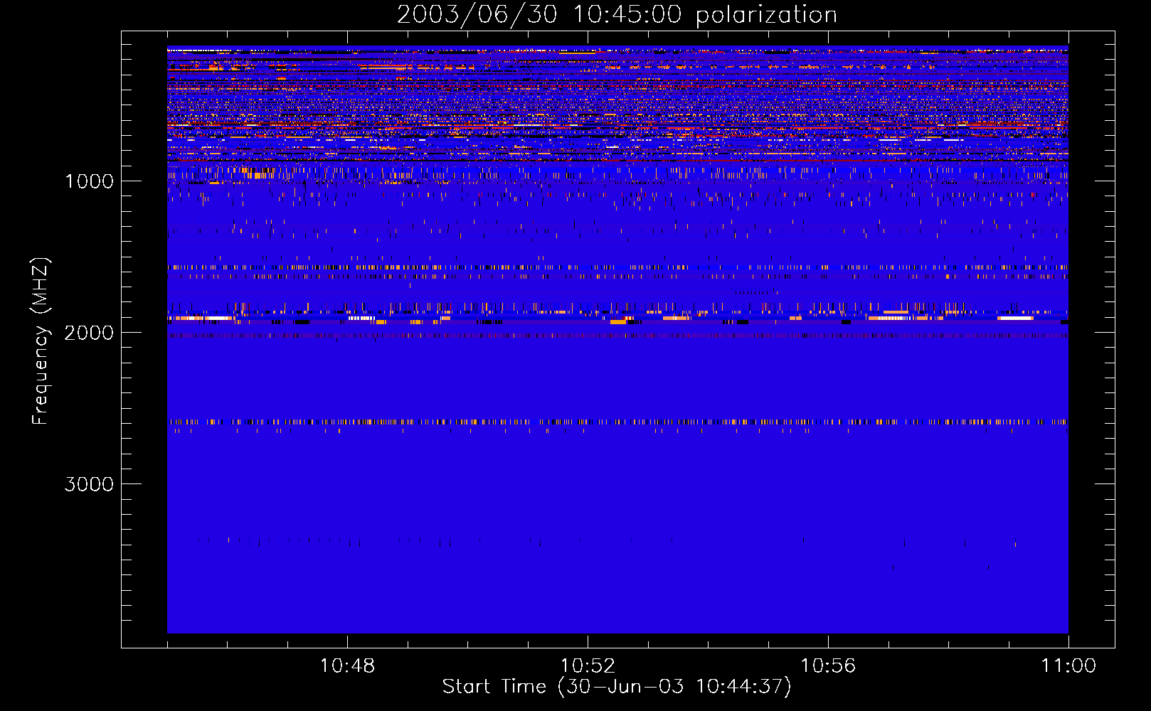
Task: Click the 3000 frequency tick label
Action: (89, 484)
